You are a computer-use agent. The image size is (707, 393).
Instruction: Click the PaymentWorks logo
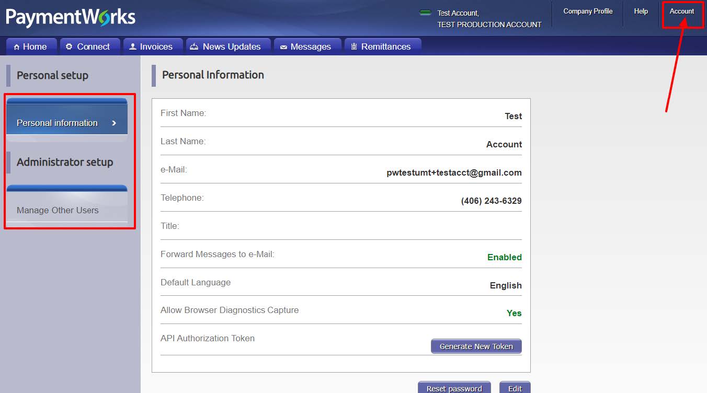coord(70,17)
